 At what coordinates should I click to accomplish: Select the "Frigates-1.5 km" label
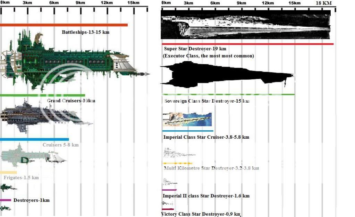(x=21, y=177)
